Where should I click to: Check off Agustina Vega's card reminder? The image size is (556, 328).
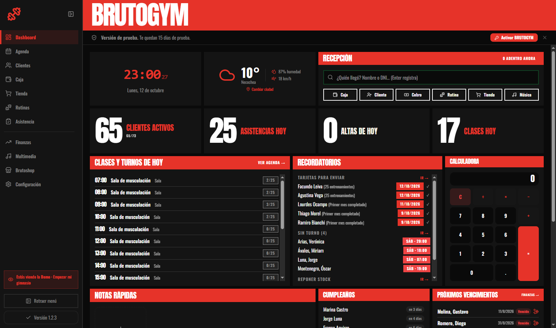tap(428, 195)
